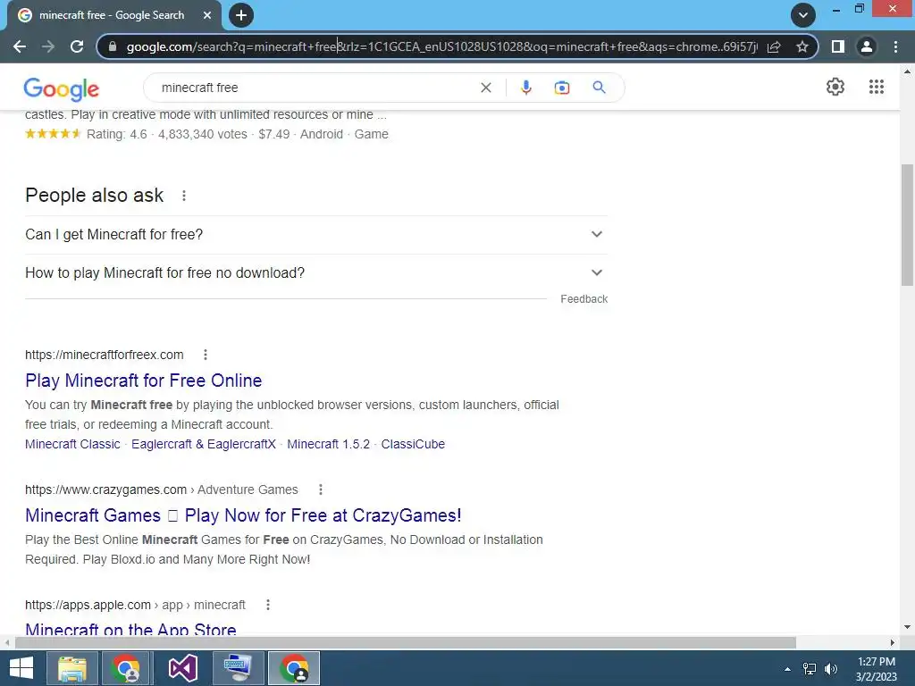
Task: Go back to the previous page
Action: pos(20,46)
